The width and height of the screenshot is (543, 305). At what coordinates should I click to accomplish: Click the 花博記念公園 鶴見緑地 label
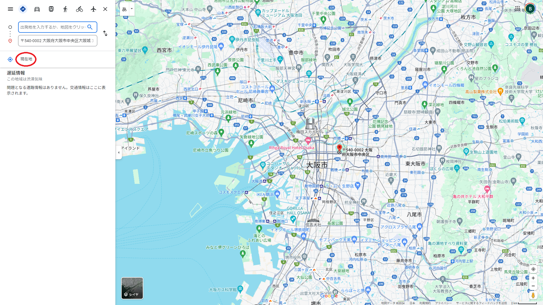tap(380, 124)
